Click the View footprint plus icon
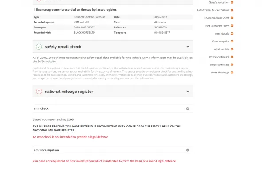 [232, 41]
